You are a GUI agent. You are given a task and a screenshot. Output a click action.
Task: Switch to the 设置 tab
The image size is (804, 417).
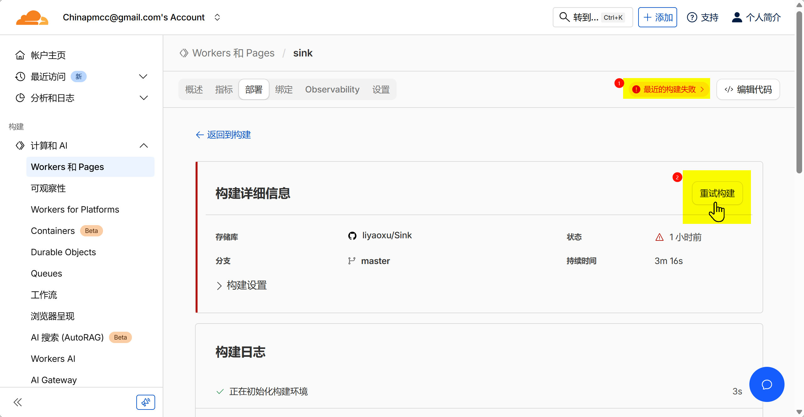coord(381,90)
